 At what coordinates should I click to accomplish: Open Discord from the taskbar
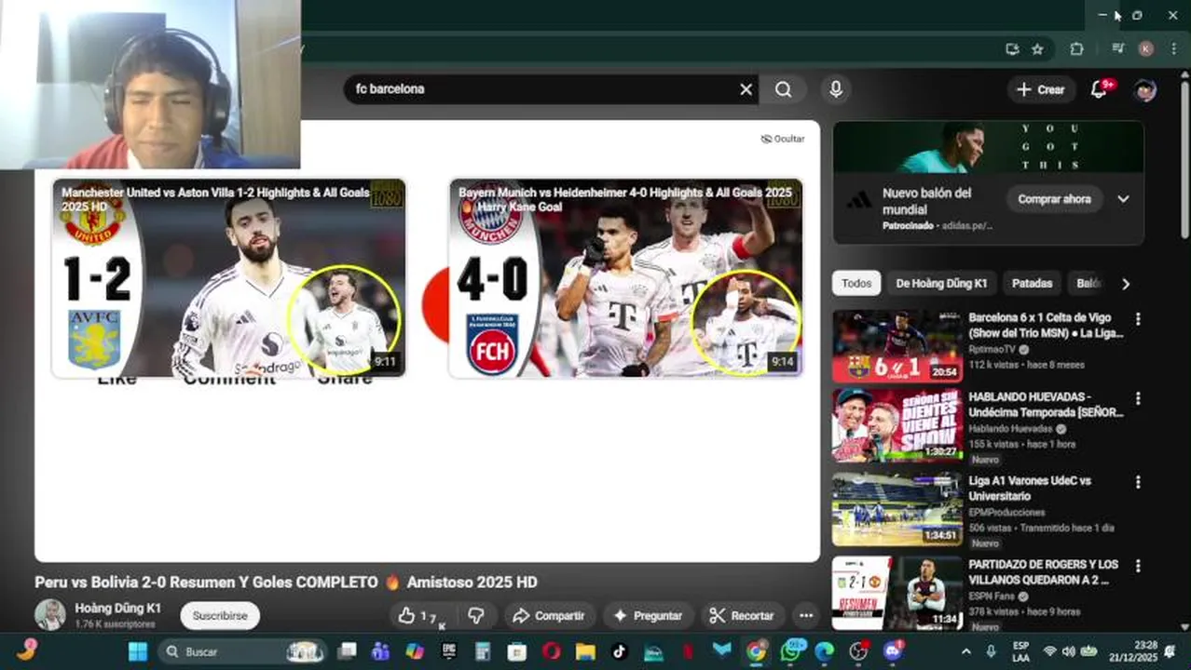tap(893, 651)
